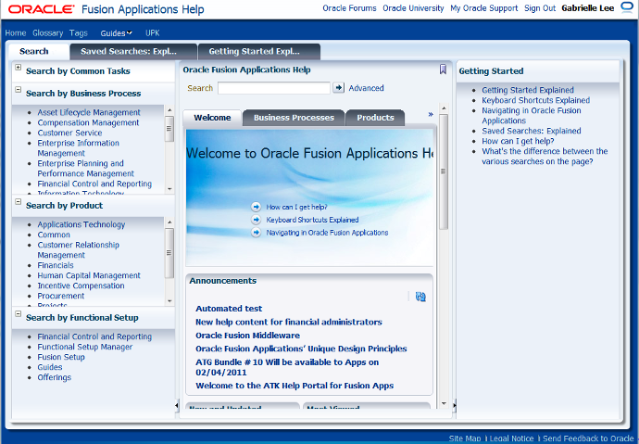This screenshot has height=444, width=639.
Task: Open Applications Technology product link
Action: pyautogui.click(x=81, y=224)
